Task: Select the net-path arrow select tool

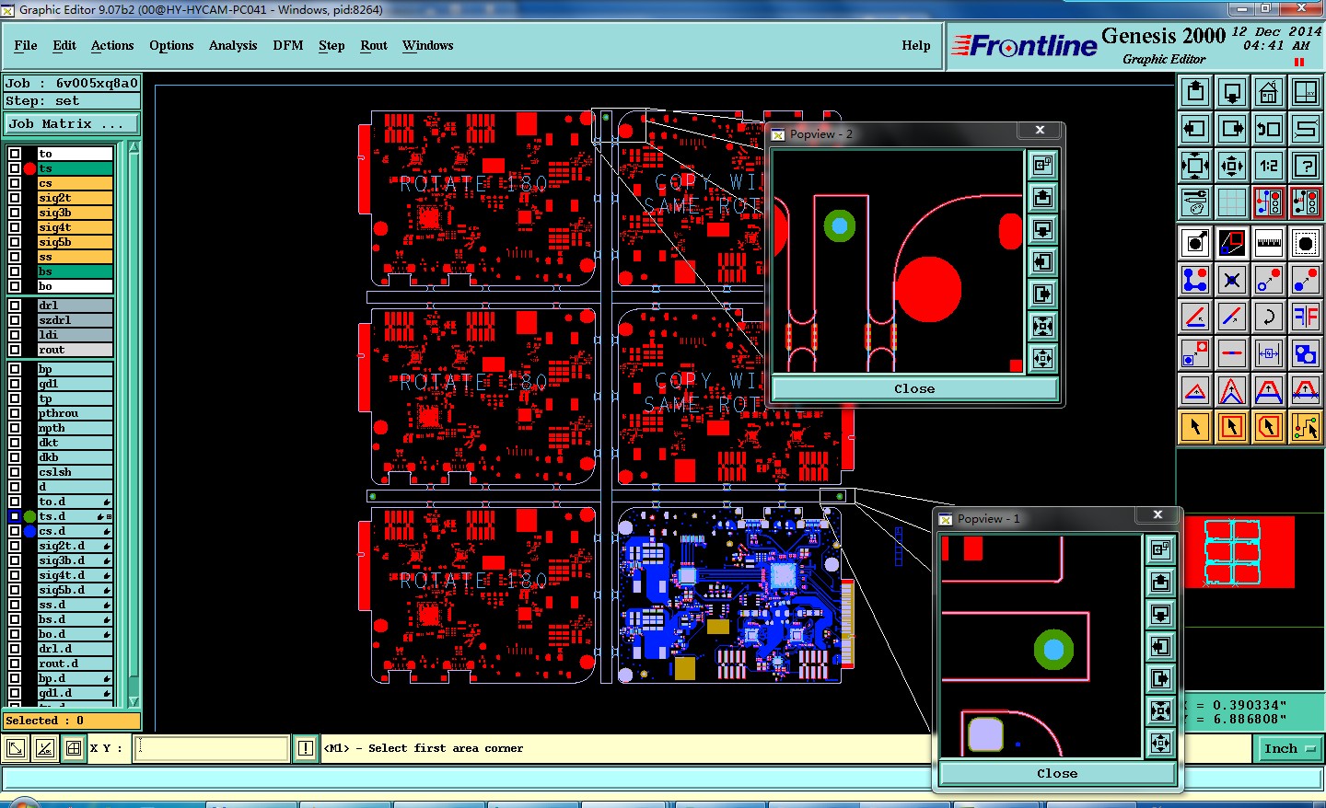Action: coord(1306,427)
